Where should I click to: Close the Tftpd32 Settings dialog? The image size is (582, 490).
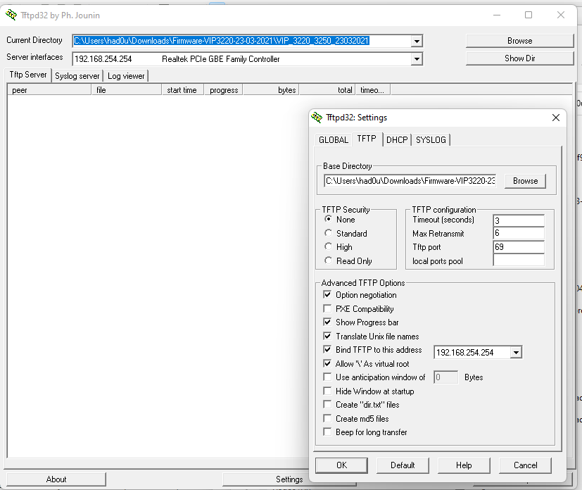[556, 118]
